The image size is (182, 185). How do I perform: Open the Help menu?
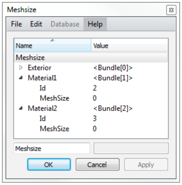click(95, 24)
